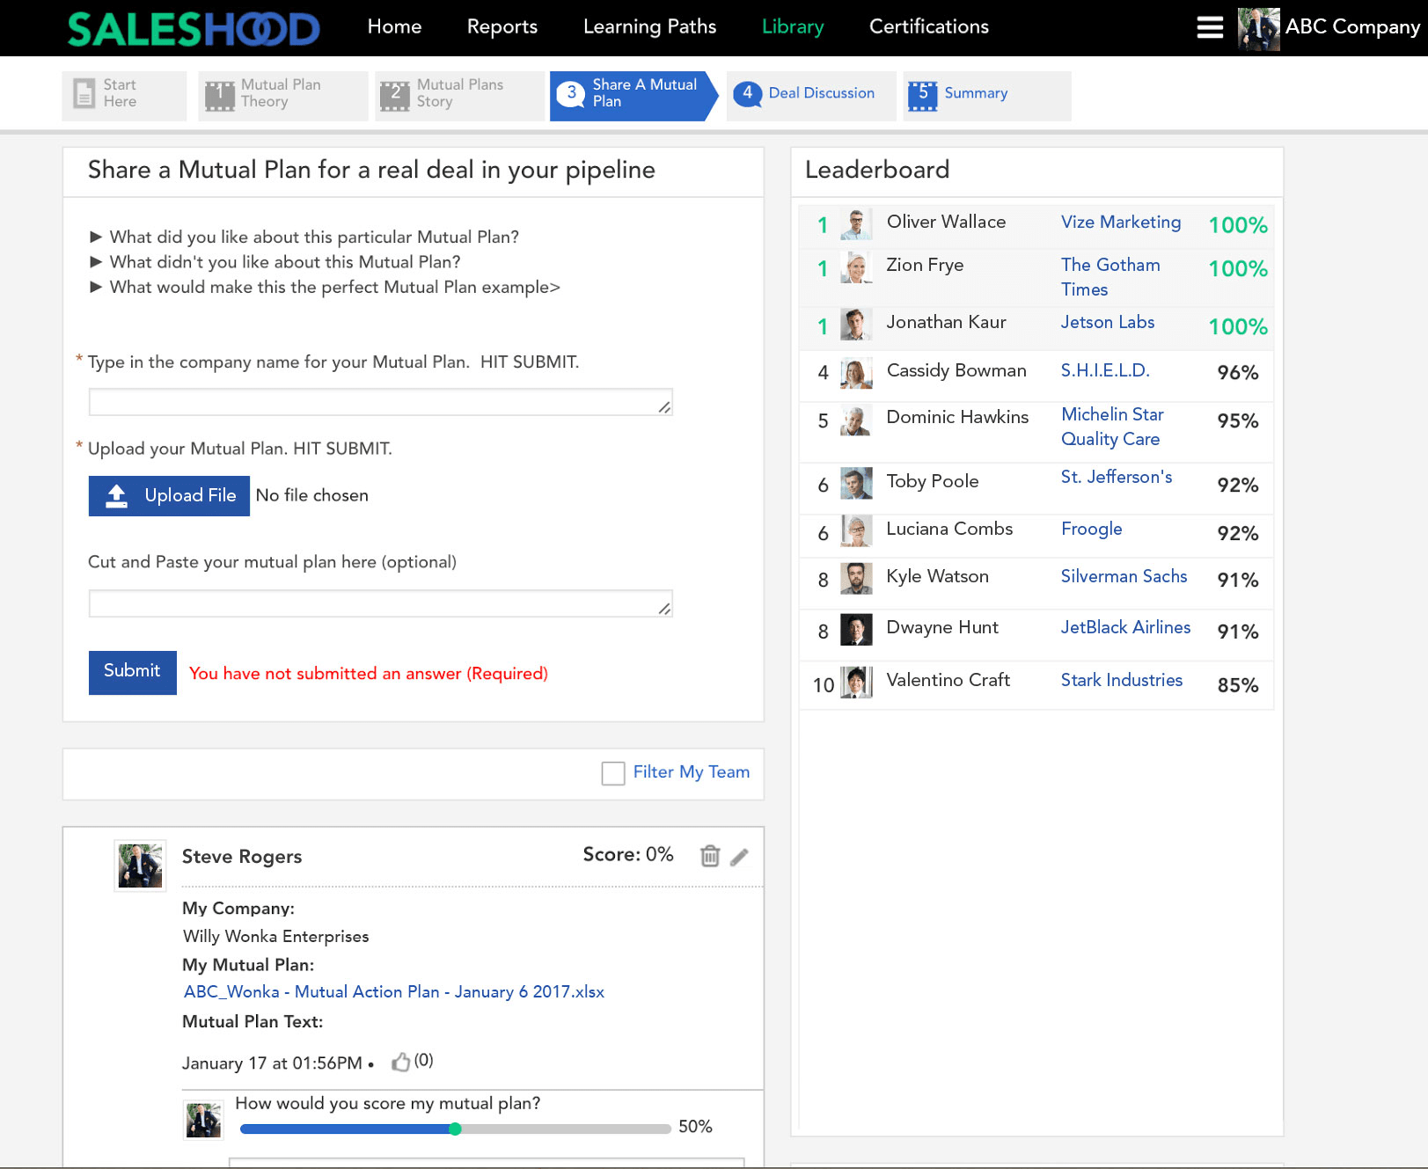Open the hamburger menu icon

click(x=1210, y=27)
